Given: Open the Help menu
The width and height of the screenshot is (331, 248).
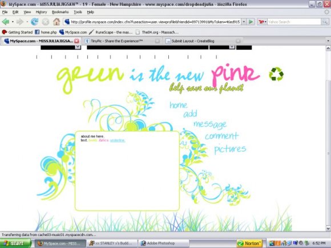Looking at the screenshot, I should click(91, 12).
